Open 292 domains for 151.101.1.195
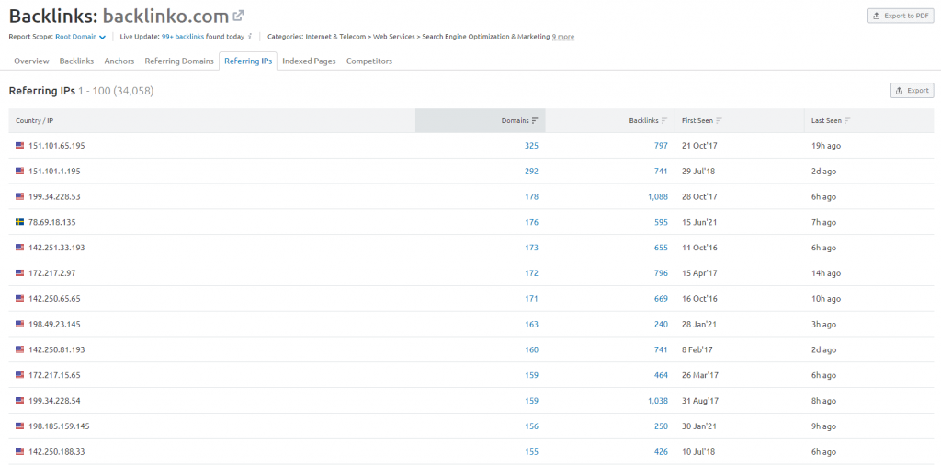This screenshot has width=941, height=465. coord(531,171)
